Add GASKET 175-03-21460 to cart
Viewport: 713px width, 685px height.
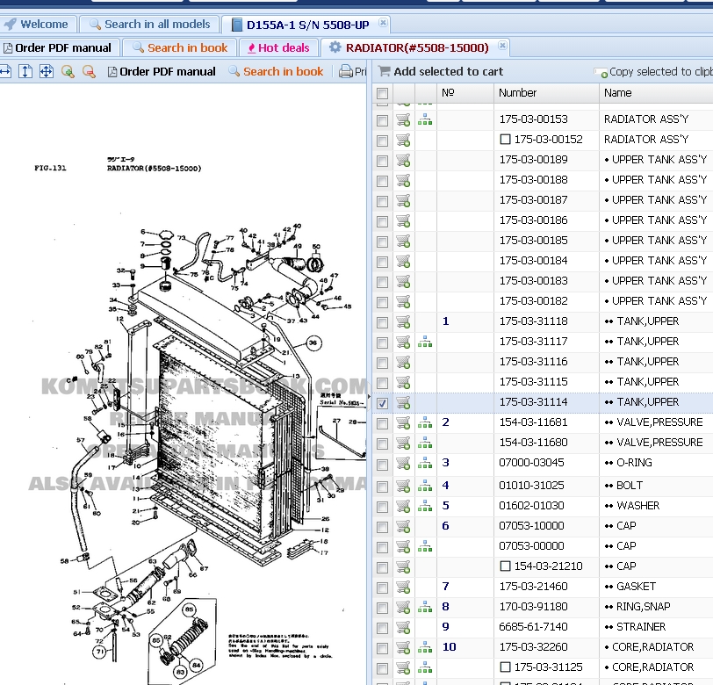403,587
